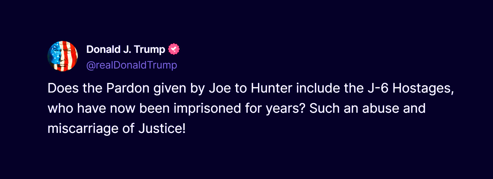Click the word "Hunter" in the post
This screenshot has height=179, width=493.
point(271,88)
